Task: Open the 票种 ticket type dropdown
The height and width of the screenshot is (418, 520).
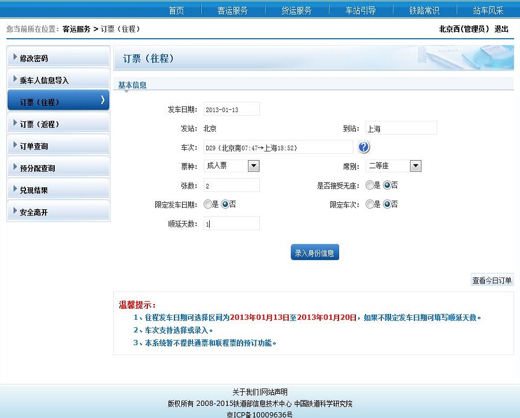Action: pos(253,166)
